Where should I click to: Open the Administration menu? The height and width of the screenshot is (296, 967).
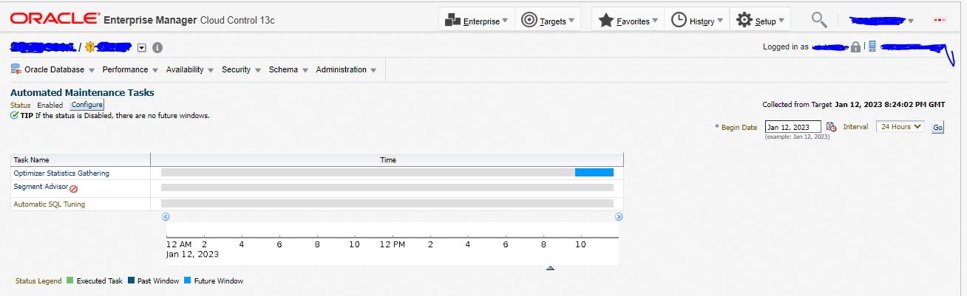tap(346, 70)
